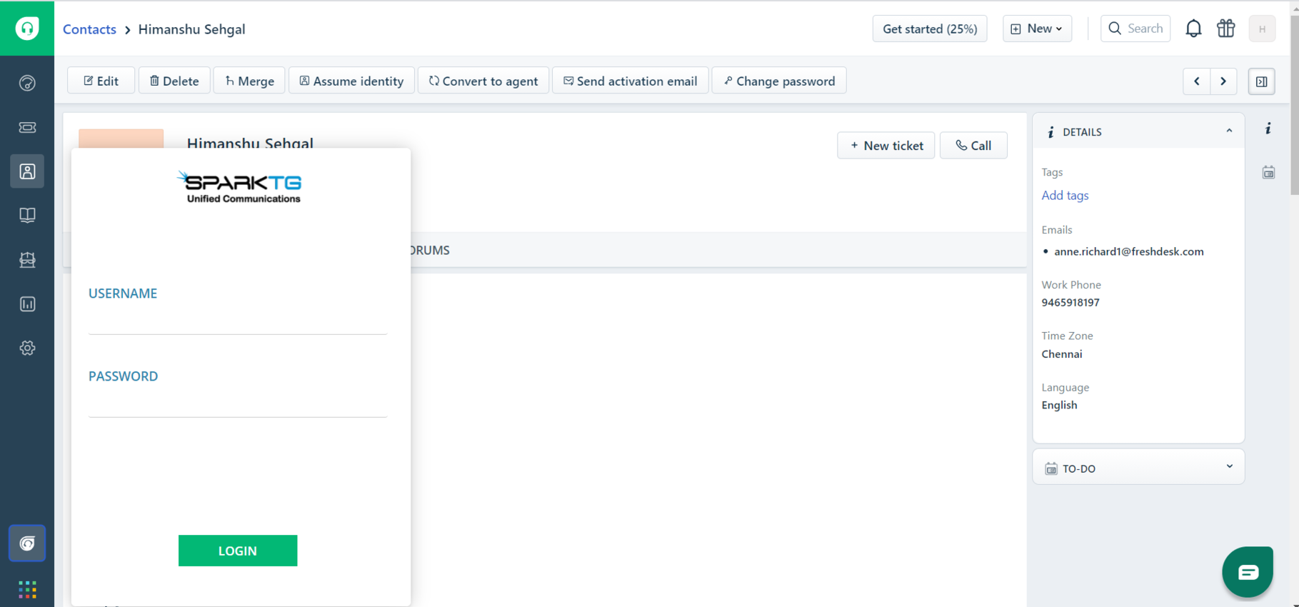Open the Admin settings gear icon
Viewport: 1299px width, 607px height.
pyautogui.click(x=27, y=348)
